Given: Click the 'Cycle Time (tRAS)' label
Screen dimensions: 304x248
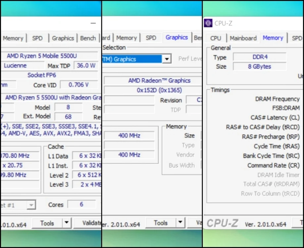Looking at the screenshot, I should pos(277,146).
